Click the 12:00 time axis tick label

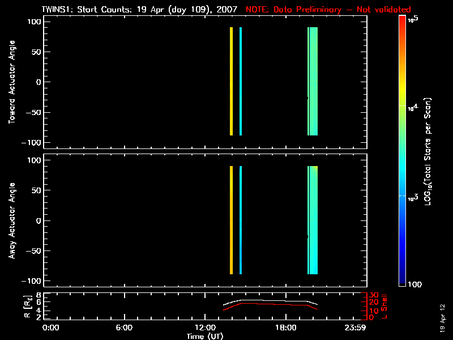coord(204,328)
